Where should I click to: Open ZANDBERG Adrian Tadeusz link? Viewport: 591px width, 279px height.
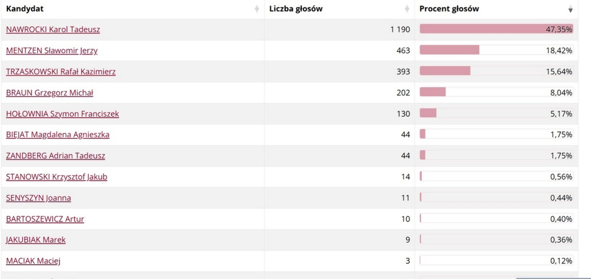(x=55, y=156)
